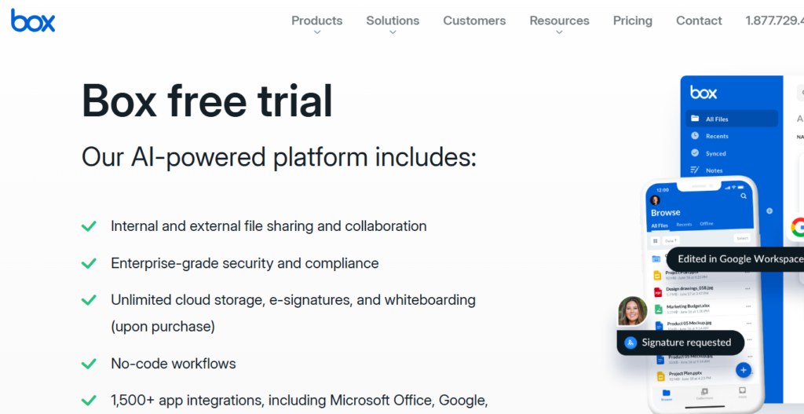Screen dimensions: 804x414
Task: Expand the Products dropdown menu
Action: (316, 21)
